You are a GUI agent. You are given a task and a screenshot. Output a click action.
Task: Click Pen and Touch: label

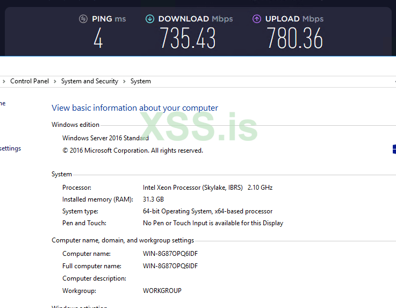click(84, 223)
